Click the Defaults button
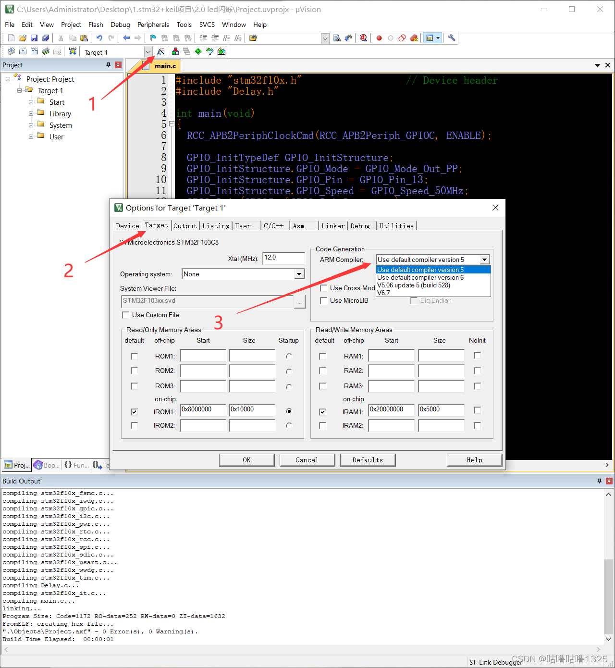This screenshot has height=668, width=615. click(368, 460)
